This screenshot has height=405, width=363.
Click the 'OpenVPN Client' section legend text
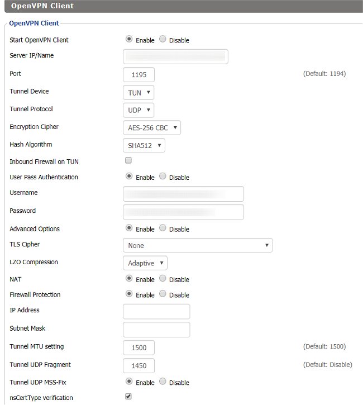point(34,23)
